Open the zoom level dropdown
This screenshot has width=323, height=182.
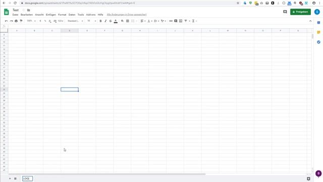pyautogui.click(x=31, y=21)
